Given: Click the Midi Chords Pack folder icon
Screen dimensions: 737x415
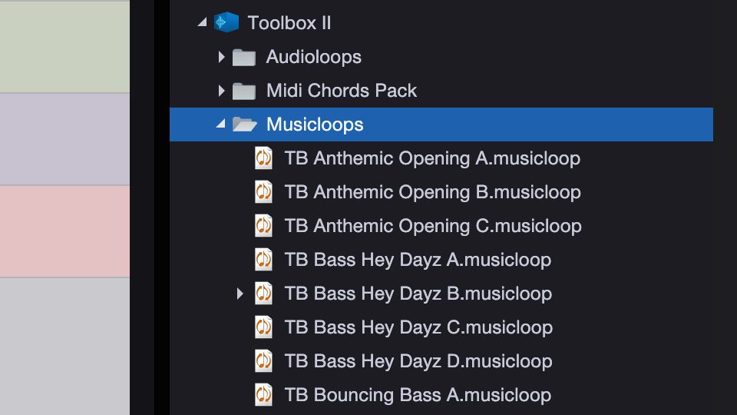Looking at the screenshot, I should (x=244, y=91).
